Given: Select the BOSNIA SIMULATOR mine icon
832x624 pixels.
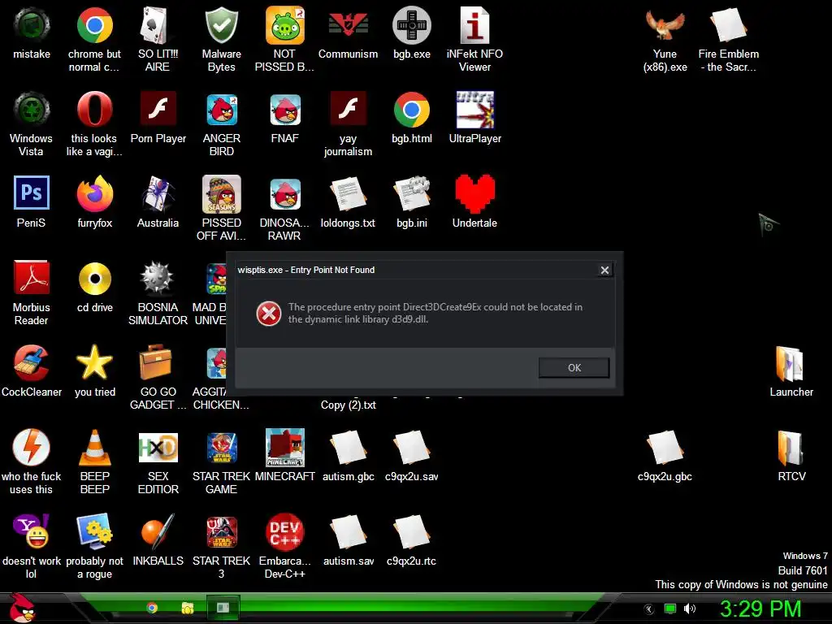Looking at the screenshot, I should click(157, 279).
